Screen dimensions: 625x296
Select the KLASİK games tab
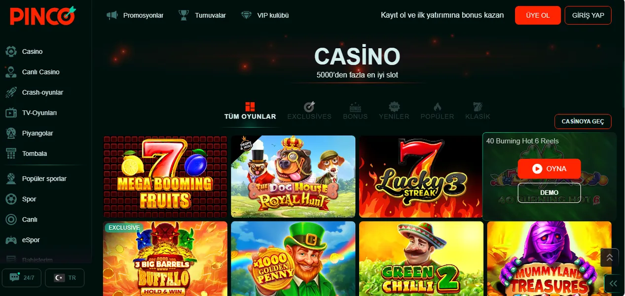[478, 111]
